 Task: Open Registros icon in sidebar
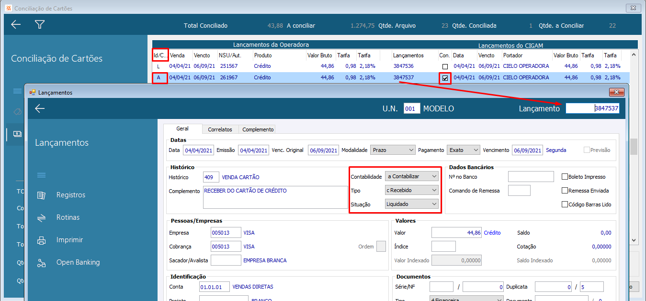(x=42, y=195)
